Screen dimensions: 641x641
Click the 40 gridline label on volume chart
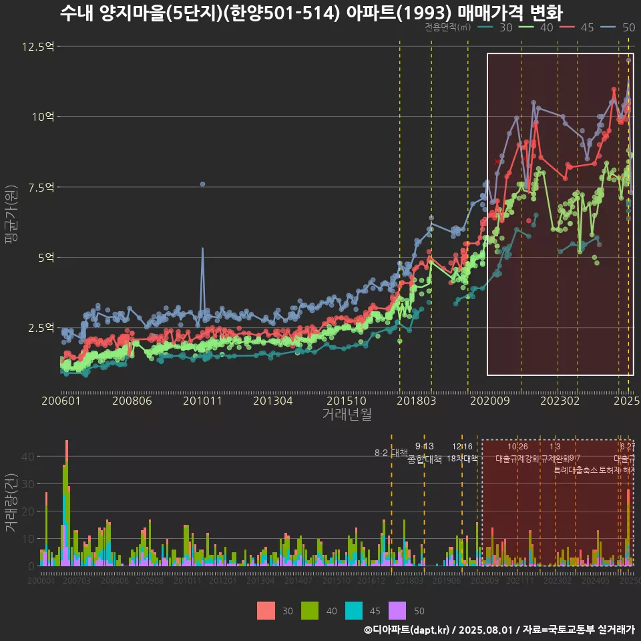pos(28,457)
